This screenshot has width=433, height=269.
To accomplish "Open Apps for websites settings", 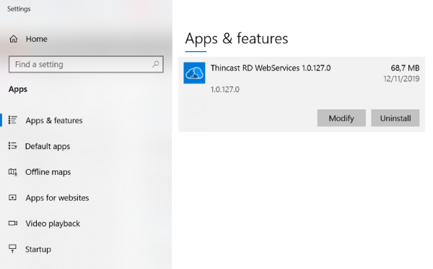I will [57, 198].
